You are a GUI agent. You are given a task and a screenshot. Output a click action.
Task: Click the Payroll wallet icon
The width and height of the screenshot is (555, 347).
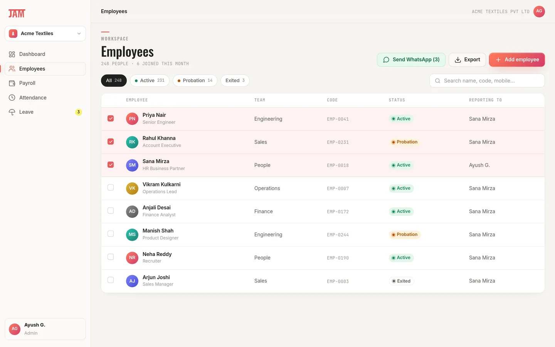[12, 83]
